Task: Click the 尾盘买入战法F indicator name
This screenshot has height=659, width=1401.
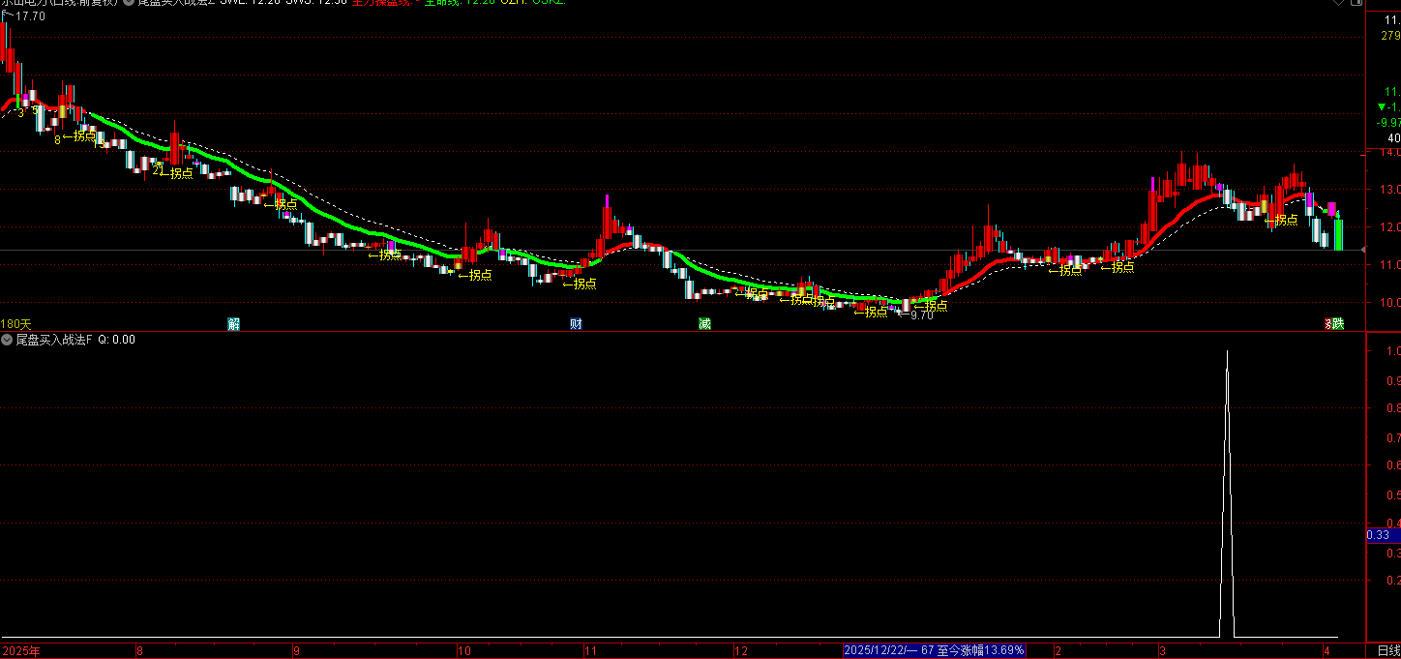Action: 54,340
